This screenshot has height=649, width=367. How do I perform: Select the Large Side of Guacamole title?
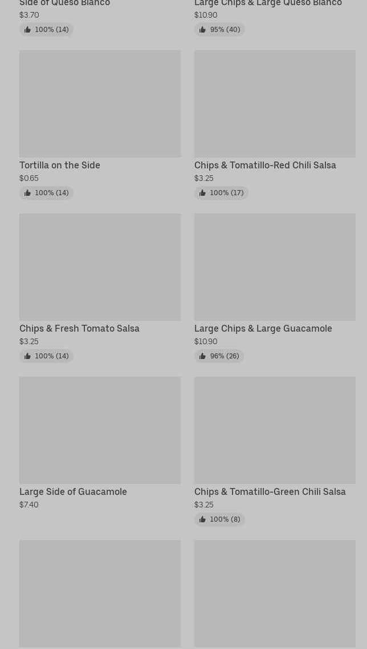pyautogui.click(x=73, y=492)
